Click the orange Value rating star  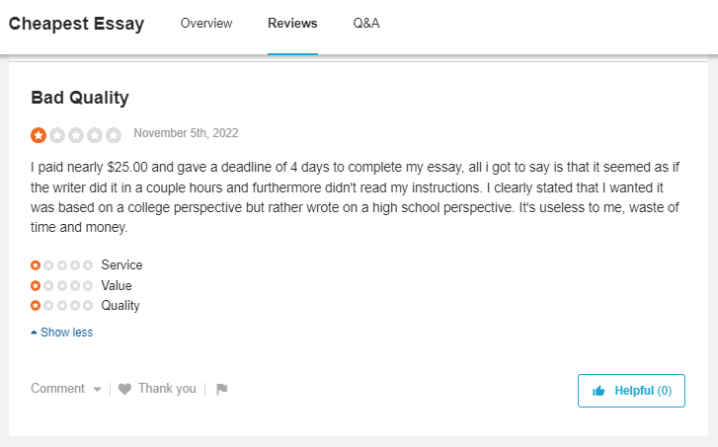point(36,285)
